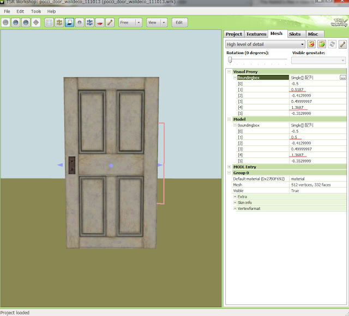The image size is (349, 316).
Task: Open the Tools menu
Action: pyautogui.click(x=36, y=11)
